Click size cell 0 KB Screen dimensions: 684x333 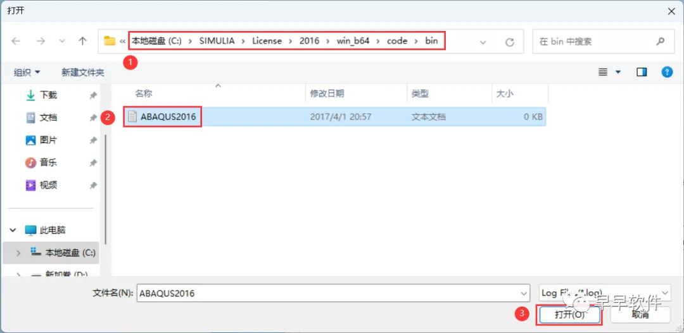point(533,117)
